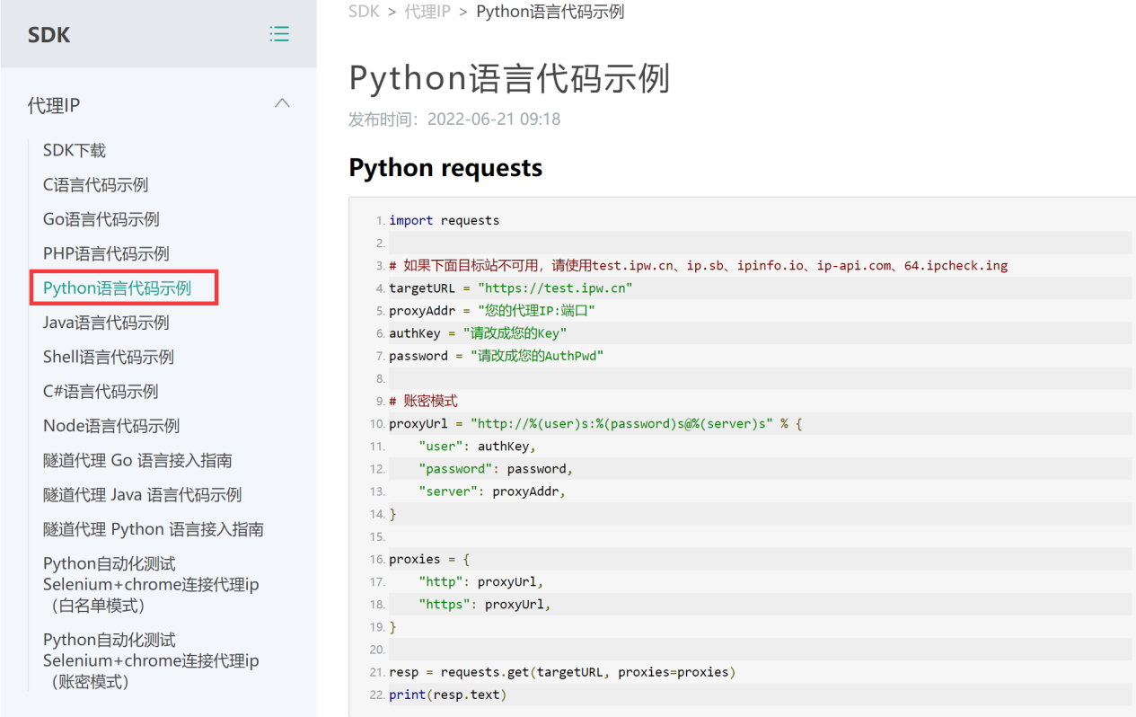
Task: Click the SDK sidebar header title
Action: pos(48,35)
